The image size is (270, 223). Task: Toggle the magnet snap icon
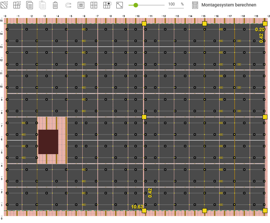[x=68, y=5]
